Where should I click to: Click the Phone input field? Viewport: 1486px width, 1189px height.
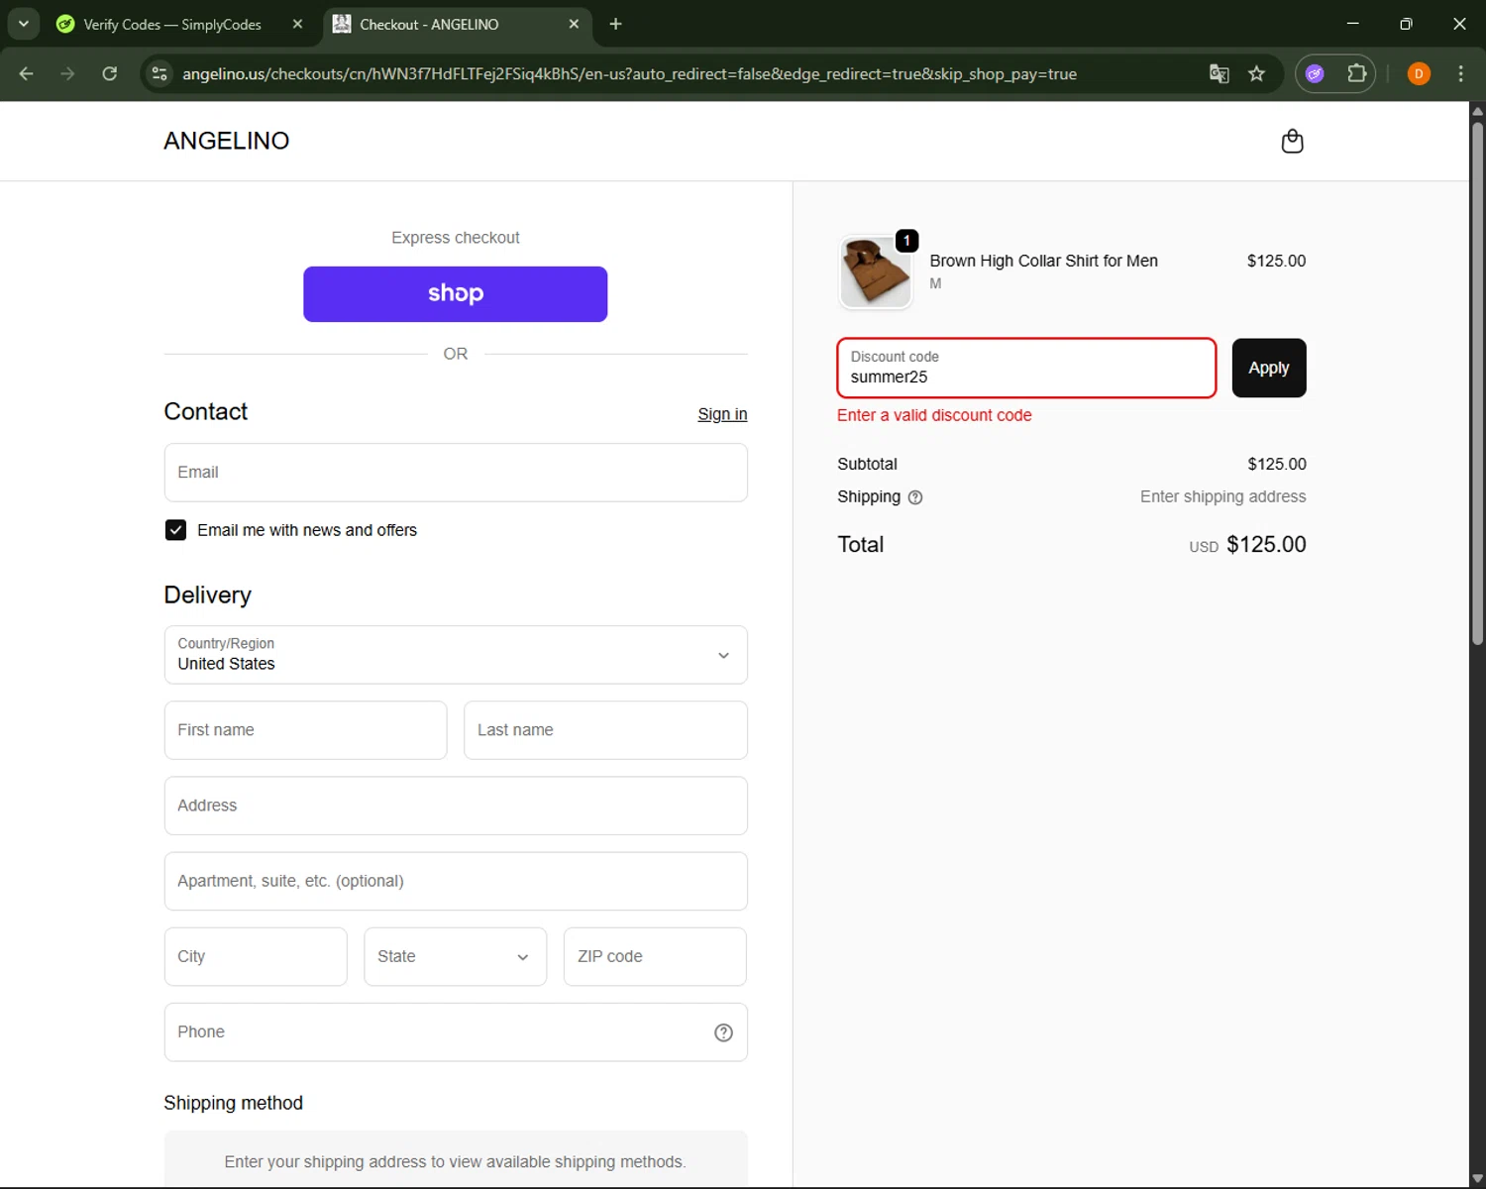pyautogui.click(x=456, y=1032)
